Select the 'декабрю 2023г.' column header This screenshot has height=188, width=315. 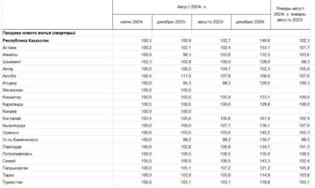click(172, 22)
